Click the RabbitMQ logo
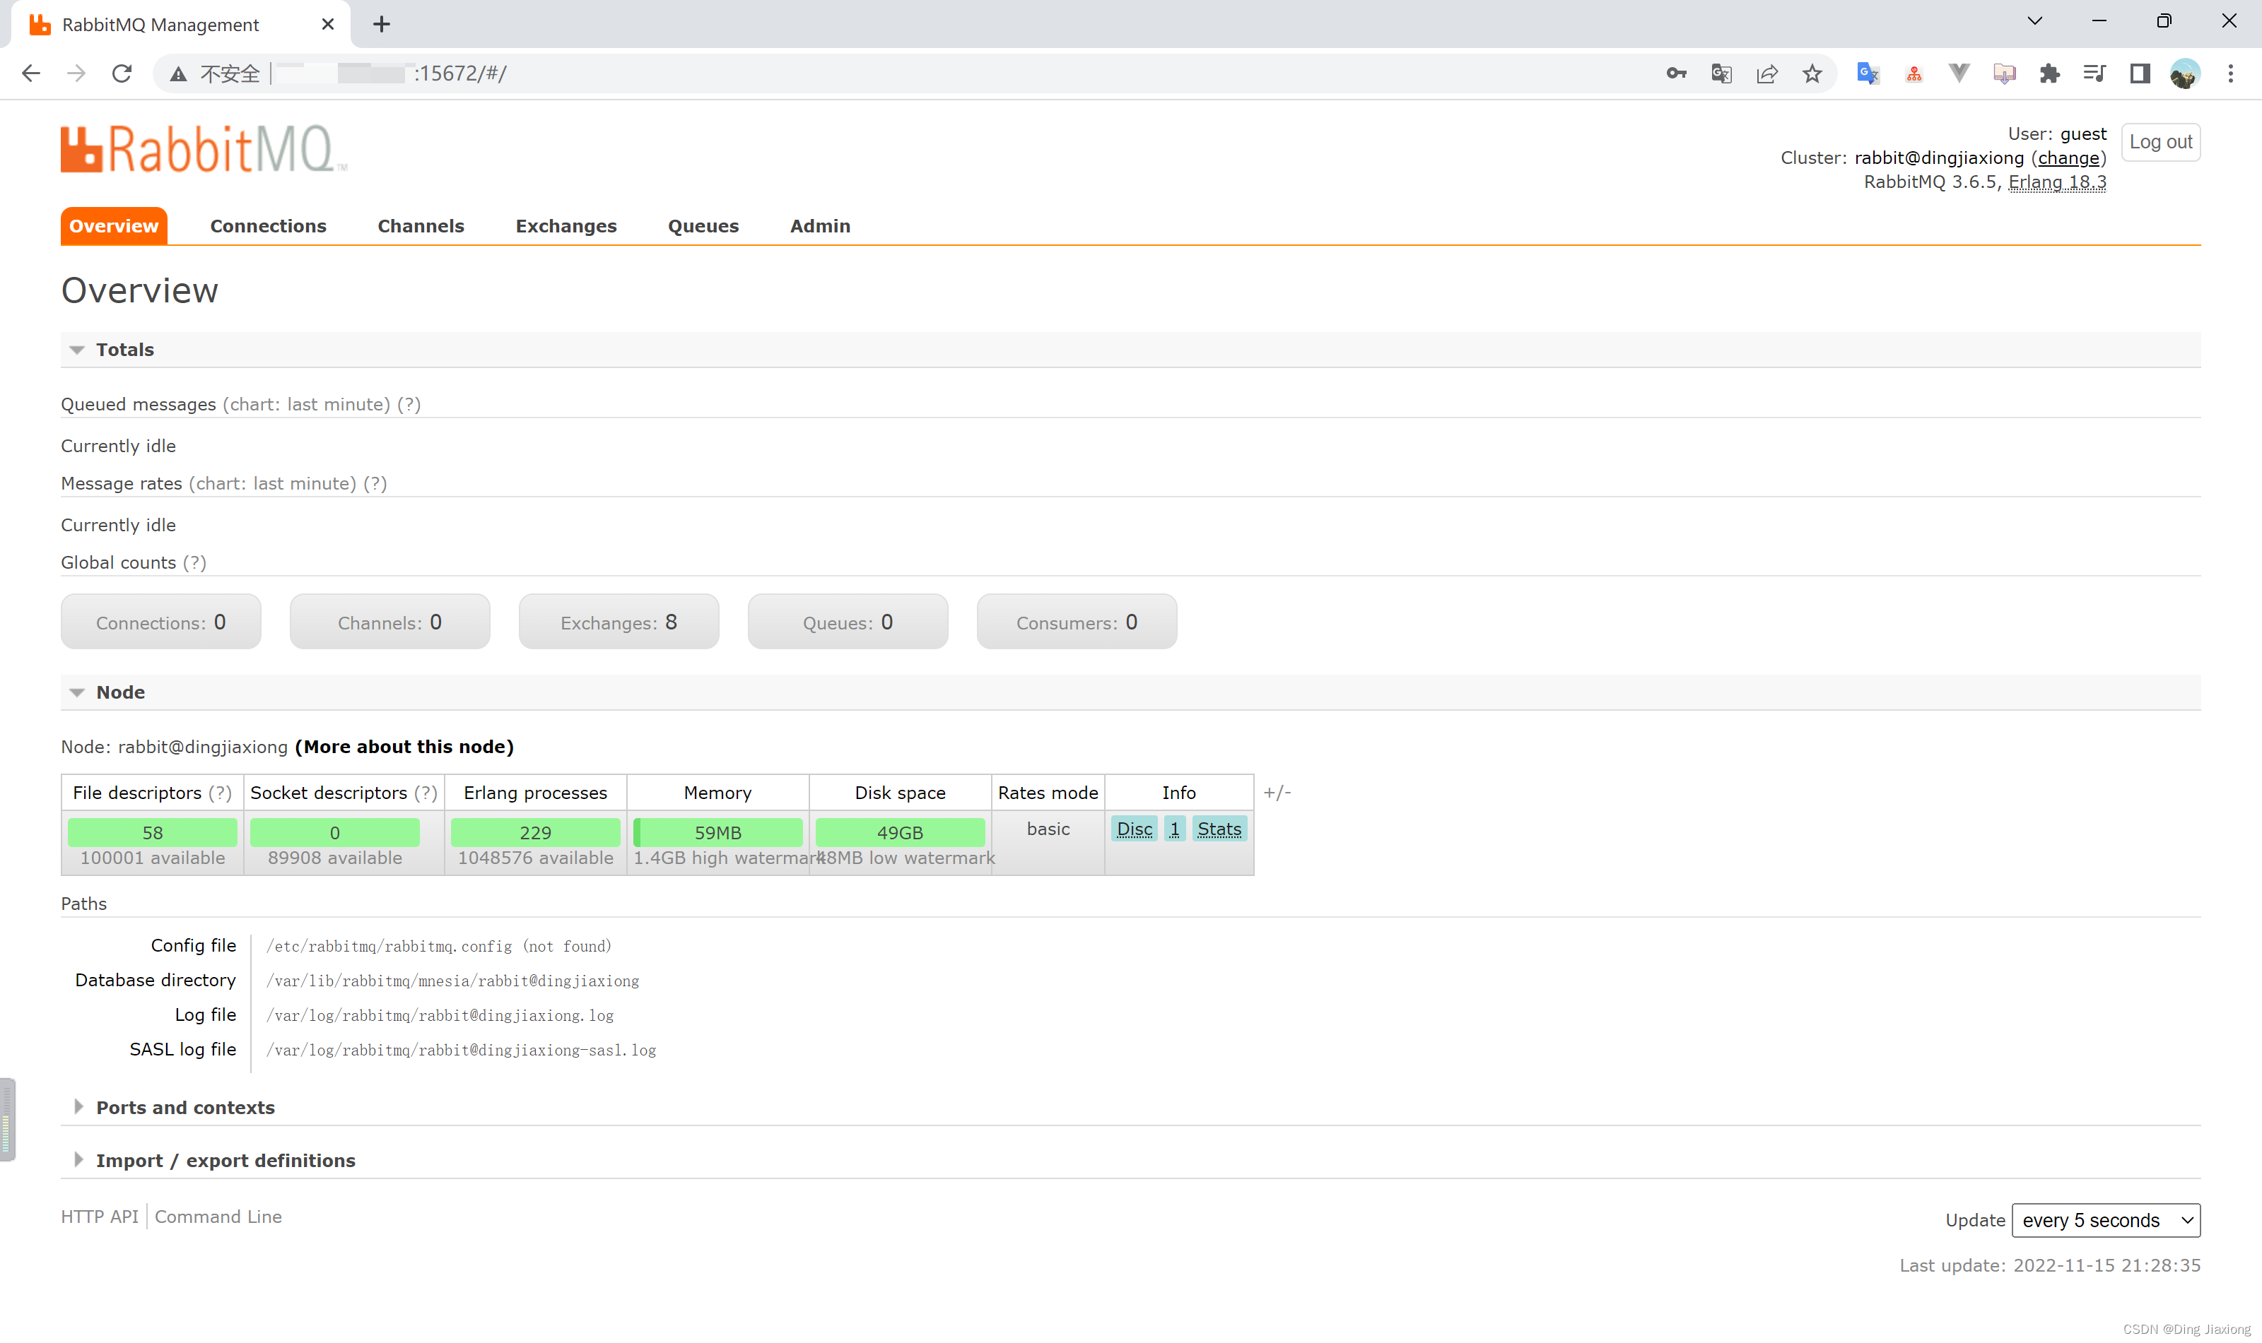 click(x=204, y=148)
